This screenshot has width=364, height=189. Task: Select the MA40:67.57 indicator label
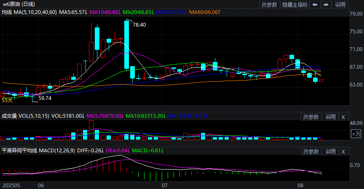171,12
